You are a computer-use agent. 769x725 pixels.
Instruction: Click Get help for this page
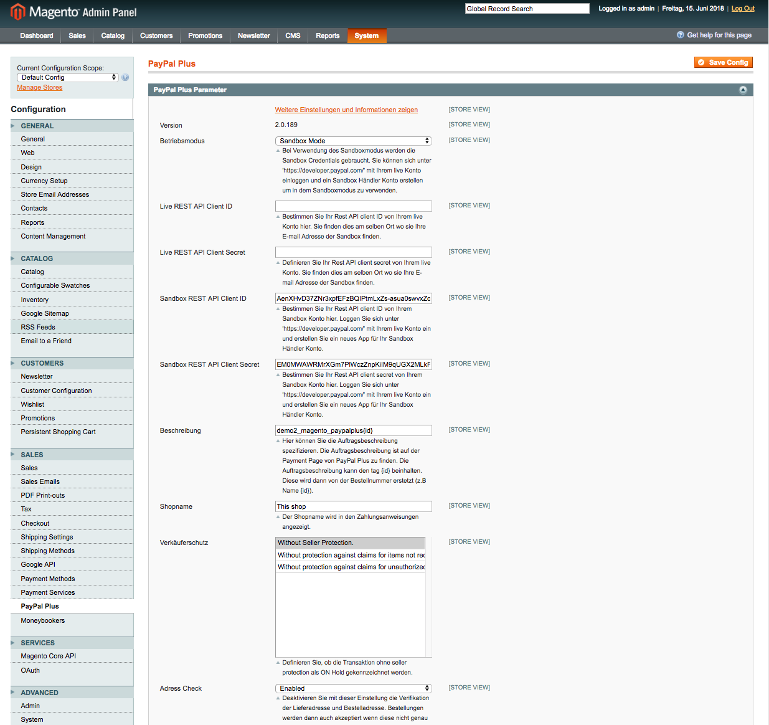click(719, 36)
